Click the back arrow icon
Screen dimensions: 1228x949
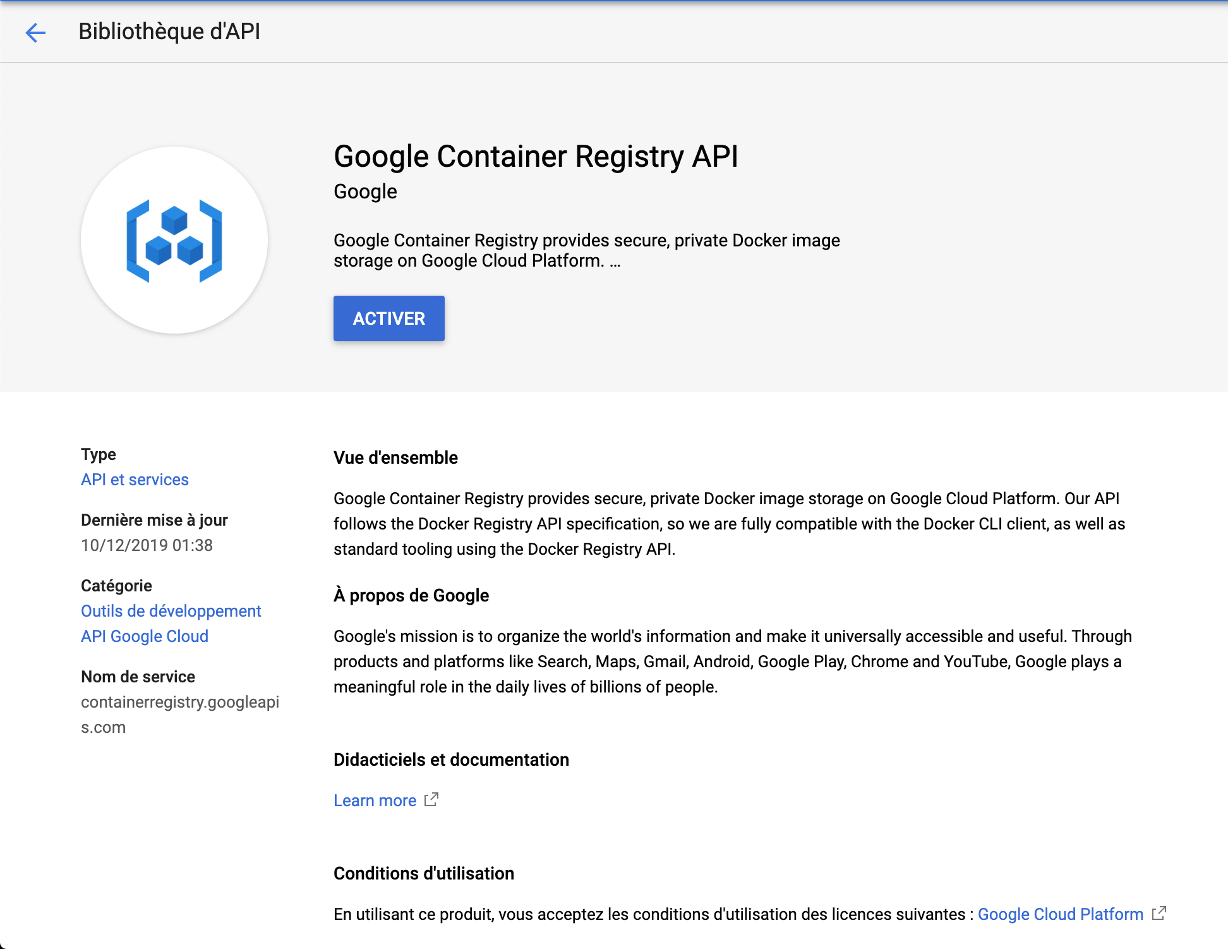[35, 32]
